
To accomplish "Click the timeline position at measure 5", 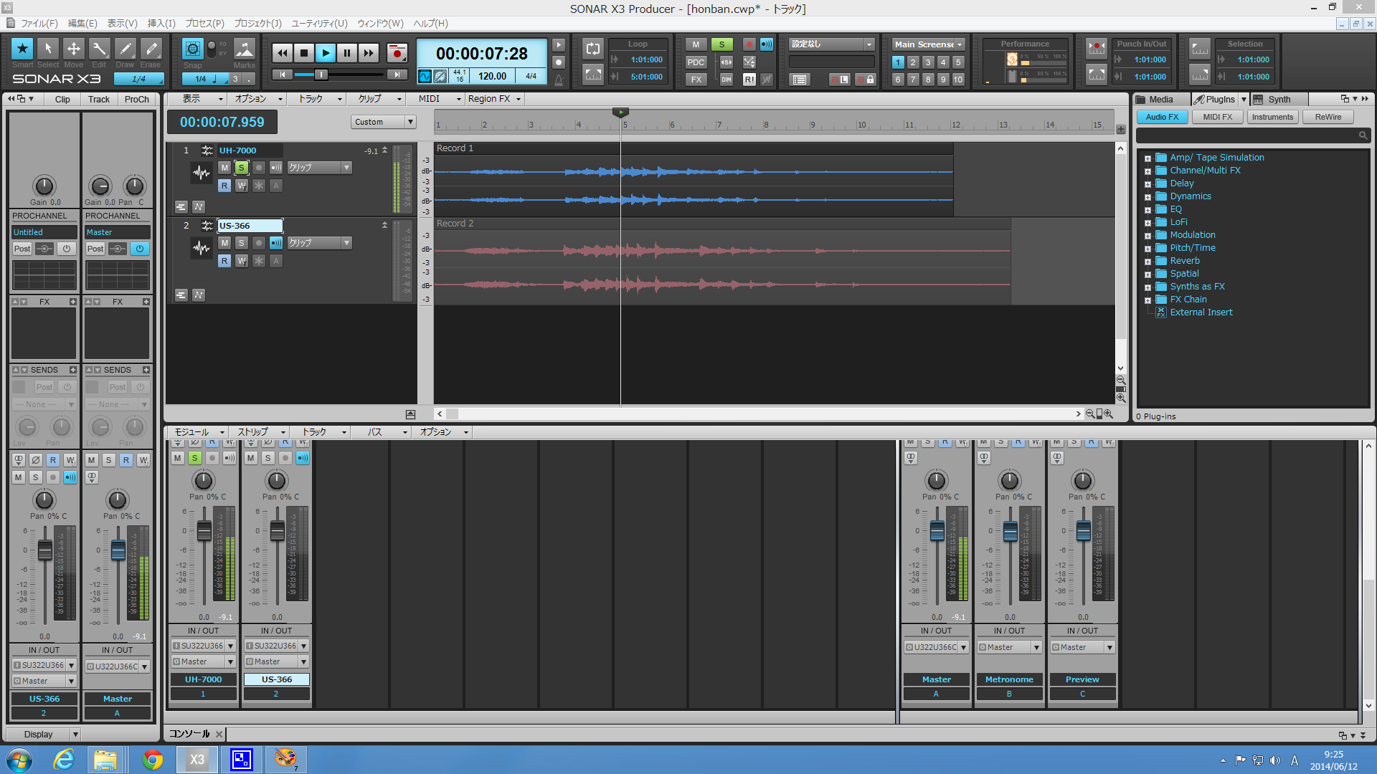I will tap(624, 125).
